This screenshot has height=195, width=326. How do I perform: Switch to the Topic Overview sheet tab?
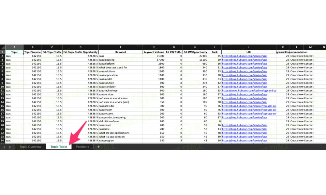[30, 147]
